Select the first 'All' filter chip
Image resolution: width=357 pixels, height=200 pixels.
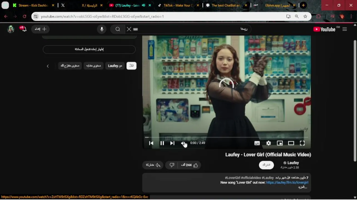click(x=132, y=66)
